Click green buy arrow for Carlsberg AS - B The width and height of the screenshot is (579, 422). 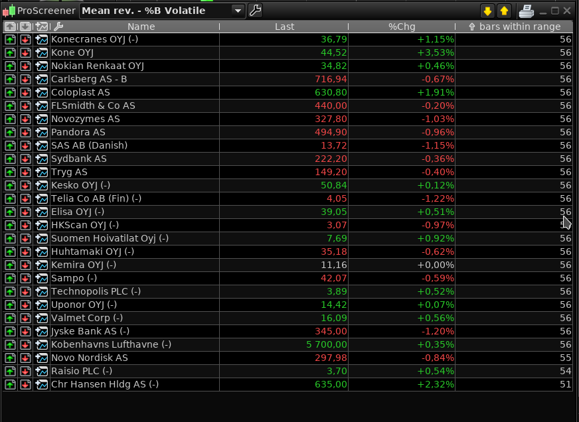click(x=10, y=80)
